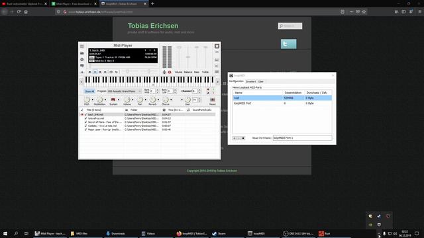Click the stop button in Midi Player
424x238 pixels.
(x=100, y=72)
